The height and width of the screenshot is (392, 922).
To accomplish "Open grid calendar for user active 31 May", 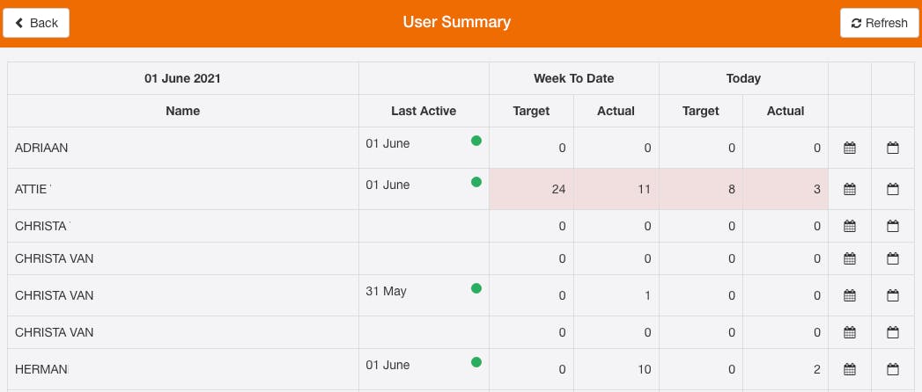I will pos(850,295).
